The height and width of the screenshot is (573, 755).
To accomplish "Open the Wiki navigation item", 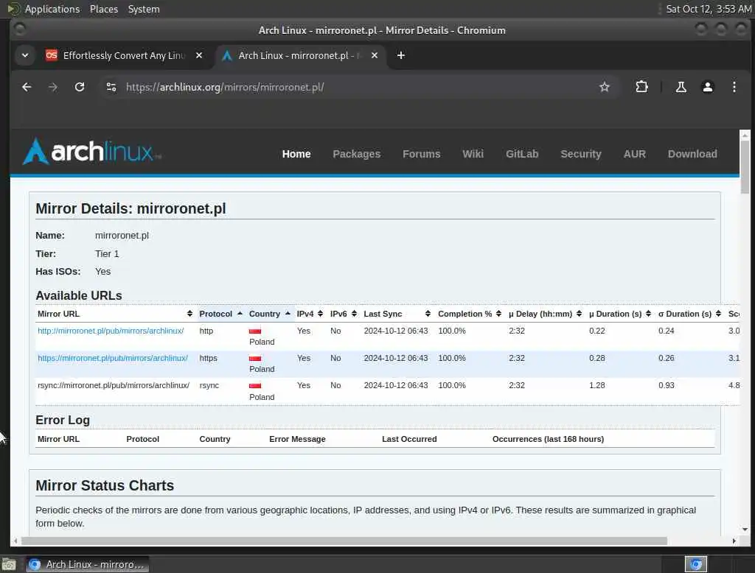I will click(x=473, y=154).
